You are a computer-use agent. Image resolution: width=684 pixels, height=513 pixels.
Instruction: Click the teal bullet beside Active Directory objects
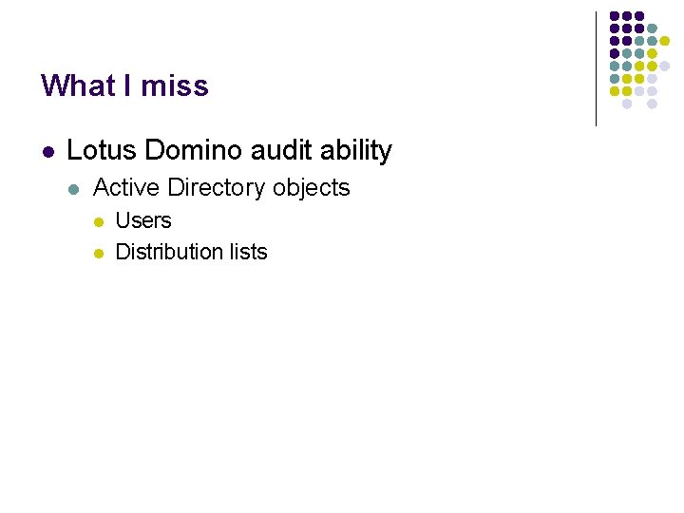tap(75, 189)
